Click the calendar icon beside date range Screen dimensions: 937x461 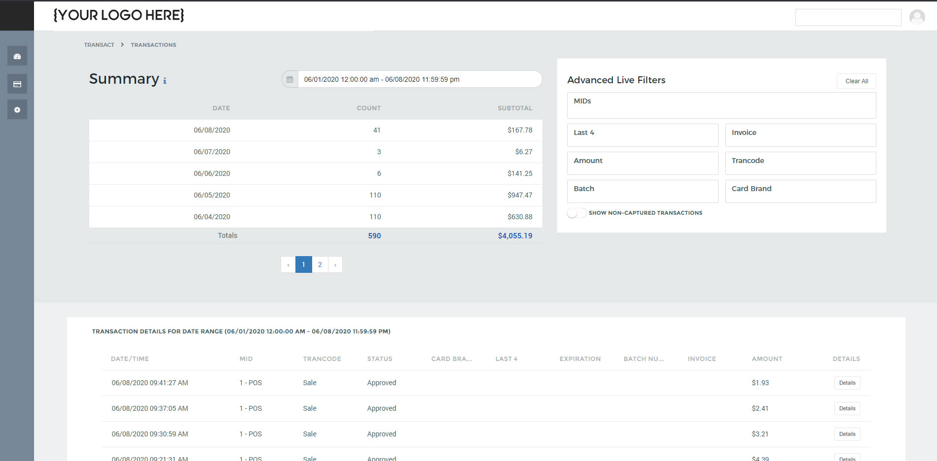point(290,79)
